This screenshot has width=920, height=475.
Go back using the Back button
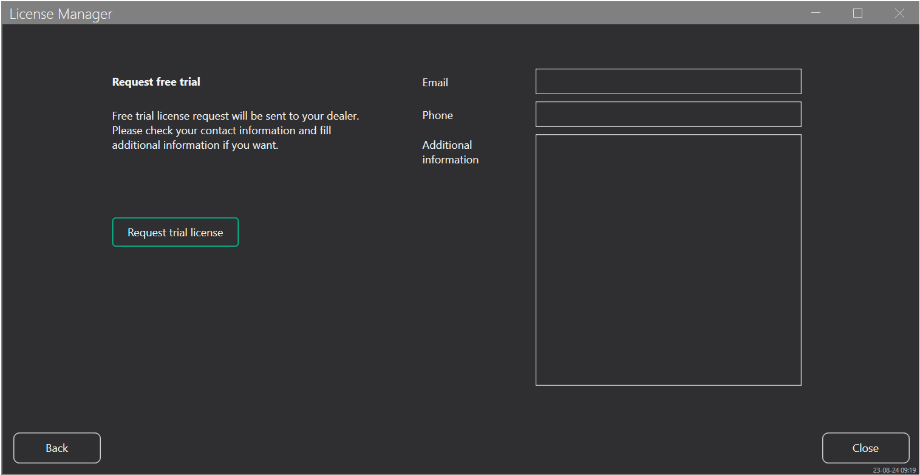(57, 448)
